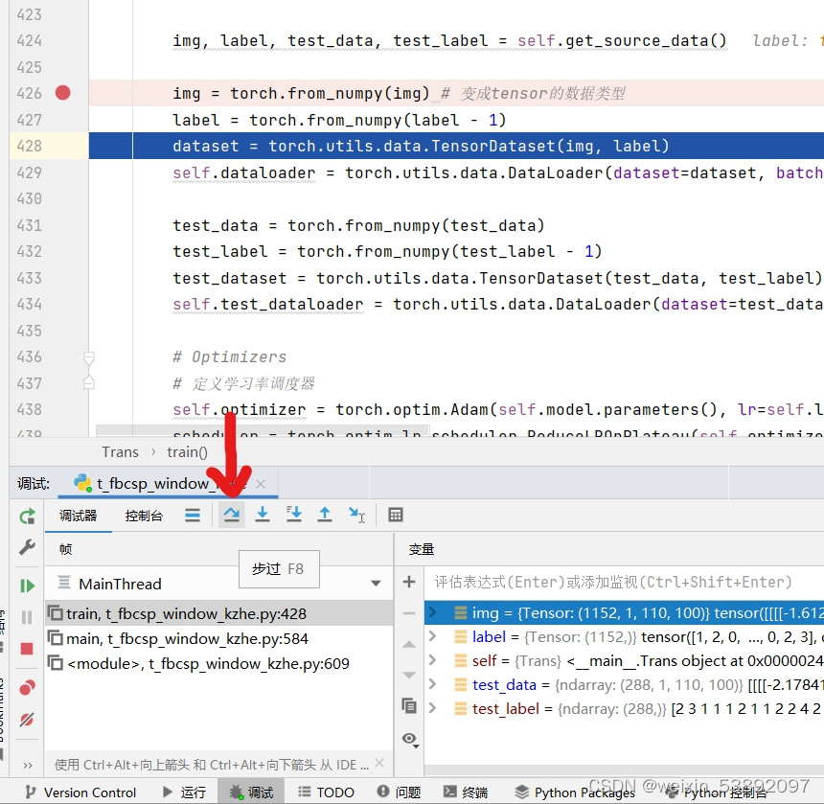Duplicate the watch with copy icon
Image resolution: width=824 pixels, height=804 pixels.
409,705
